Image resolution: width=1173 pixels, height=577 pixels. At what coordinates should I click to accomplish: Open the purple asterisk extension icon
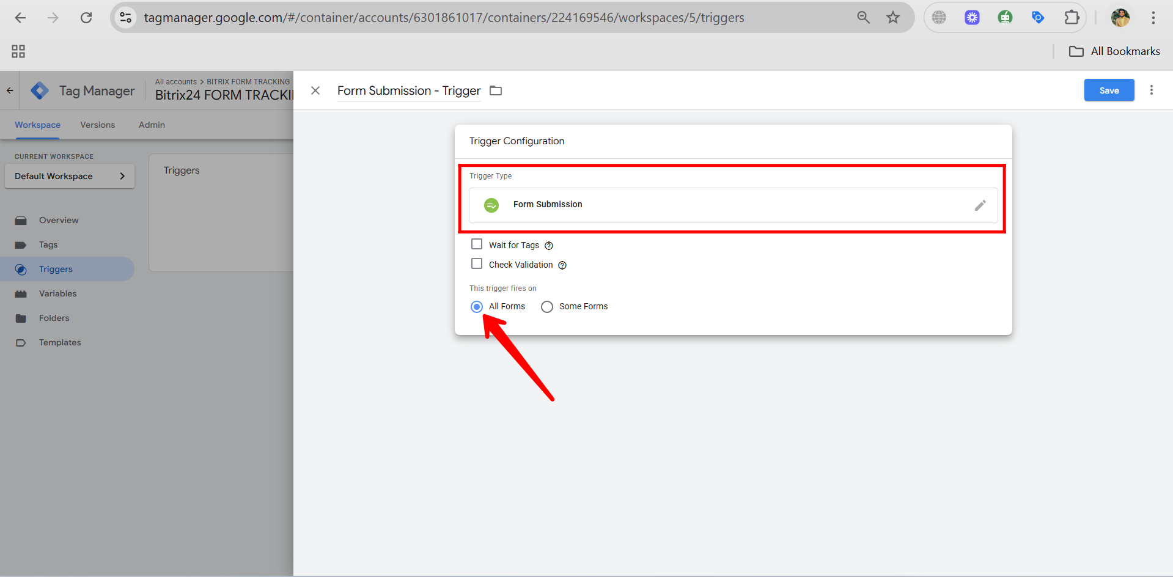click(972, 18)
